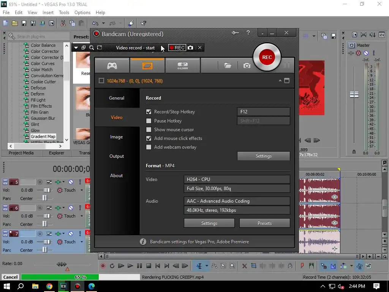The height and width of the screenshot is (292, 389).
Task: Click the Vegas transport Pause button
Action: pos(139,266)
